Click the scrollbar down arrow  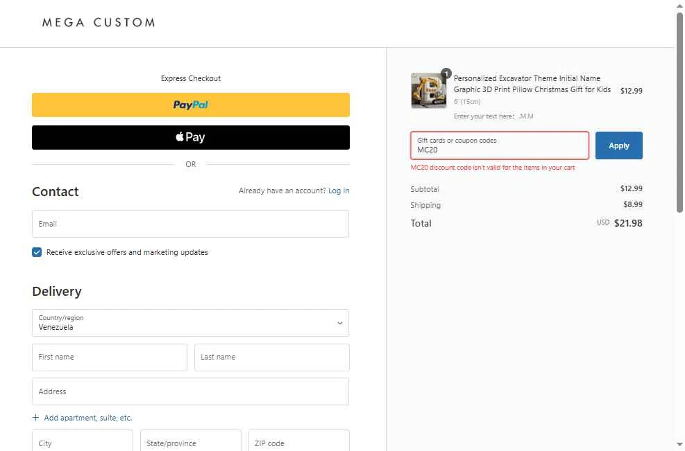[x=679, y=445]
